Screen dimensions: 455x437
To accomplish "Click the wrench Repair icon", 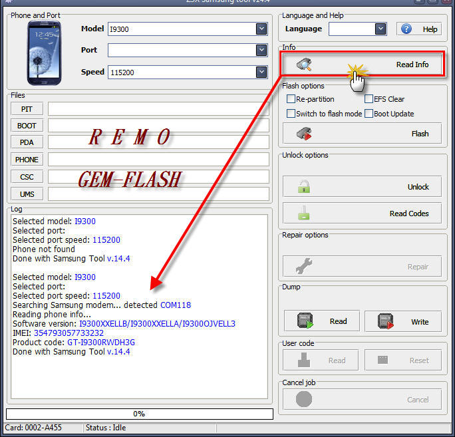I will pyautogui.click(x=304, y=266).
